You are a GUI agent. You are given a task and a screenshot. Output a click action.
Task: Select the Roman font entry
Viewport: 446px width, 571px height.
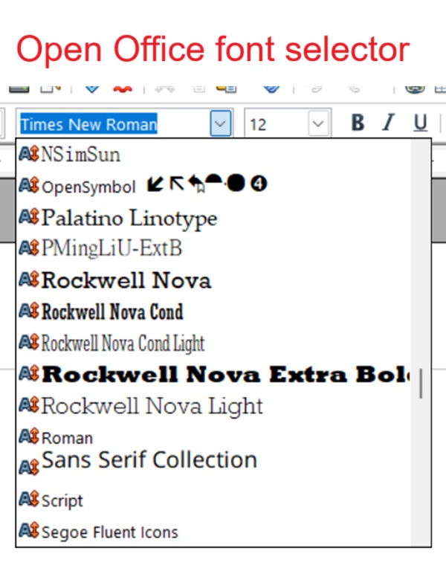[x=214, y=437]
